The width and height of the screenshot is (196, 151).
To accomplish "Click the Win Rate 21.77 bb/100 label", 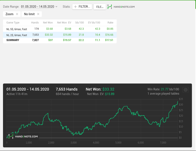I will click(163, 89).
